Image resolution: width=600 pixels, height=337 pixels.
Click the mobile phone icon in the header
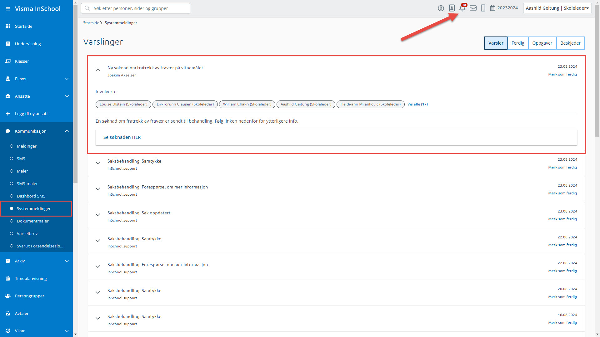tap(483, 8)
